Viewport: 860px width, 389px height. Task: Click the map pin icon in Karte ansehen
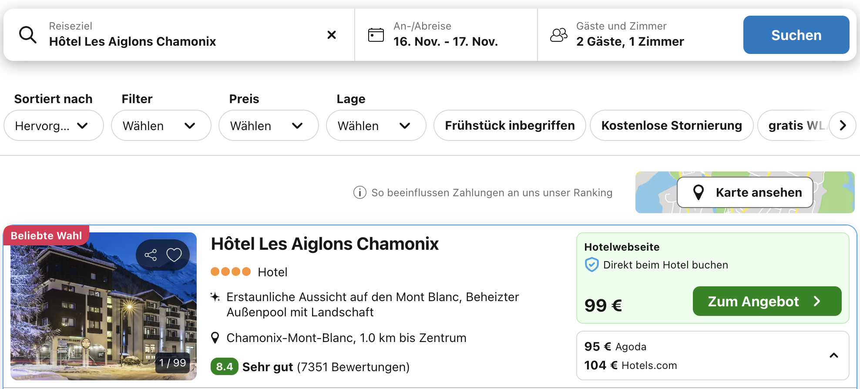click(698, 192)
